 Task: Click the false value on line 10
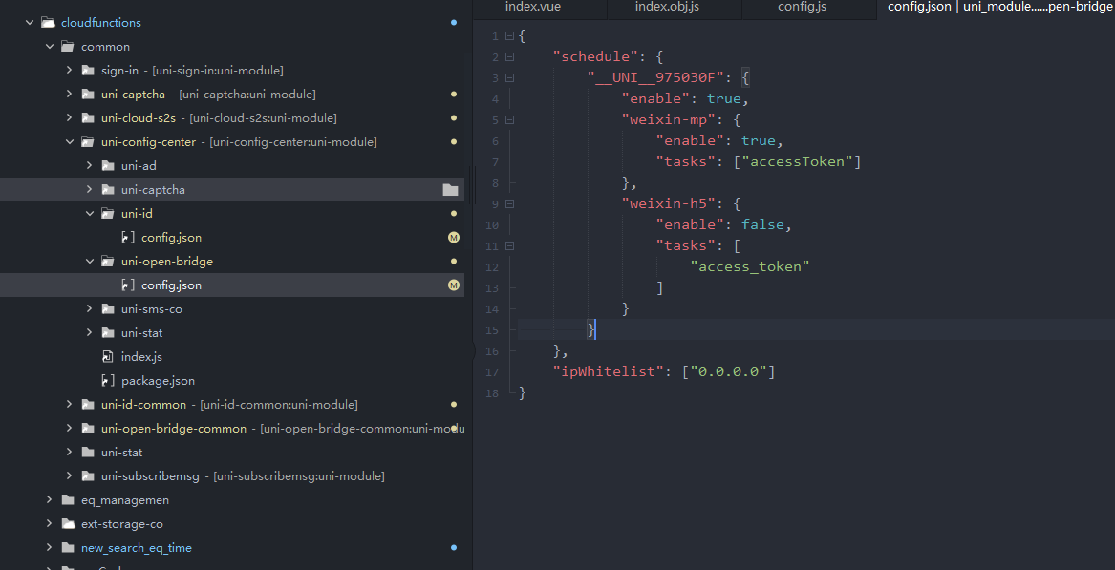(762, 224)
